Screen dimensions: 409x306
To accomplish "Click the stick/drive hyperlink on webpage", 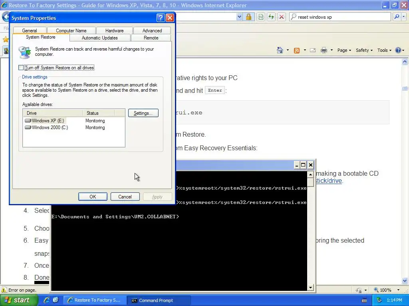I will (x=329, y=180).
